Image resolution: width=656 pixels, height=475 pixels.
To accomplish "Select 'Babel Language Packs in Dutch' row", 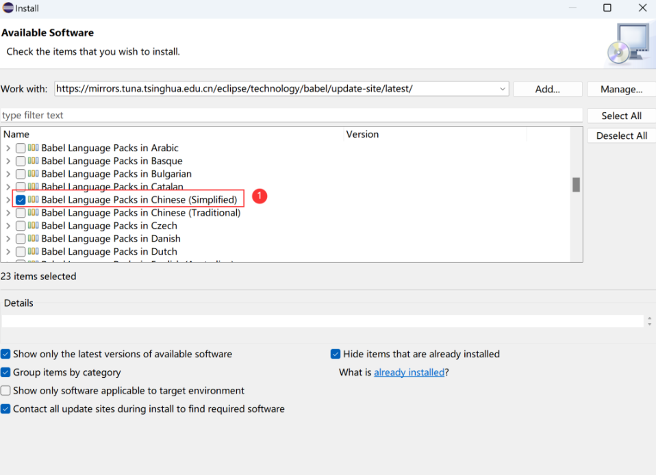I will click(109, 252).
